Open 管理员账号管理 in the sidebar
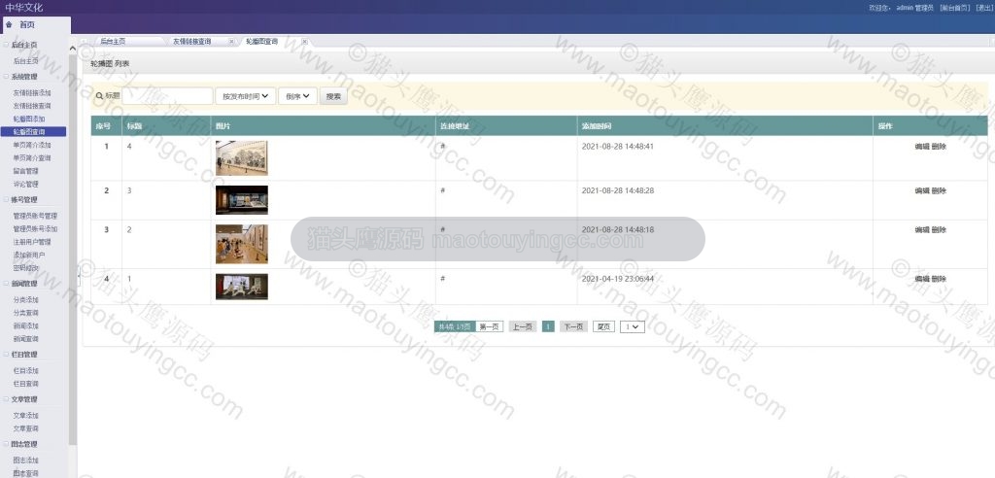The image size is (995, 478). coord(36,216)
